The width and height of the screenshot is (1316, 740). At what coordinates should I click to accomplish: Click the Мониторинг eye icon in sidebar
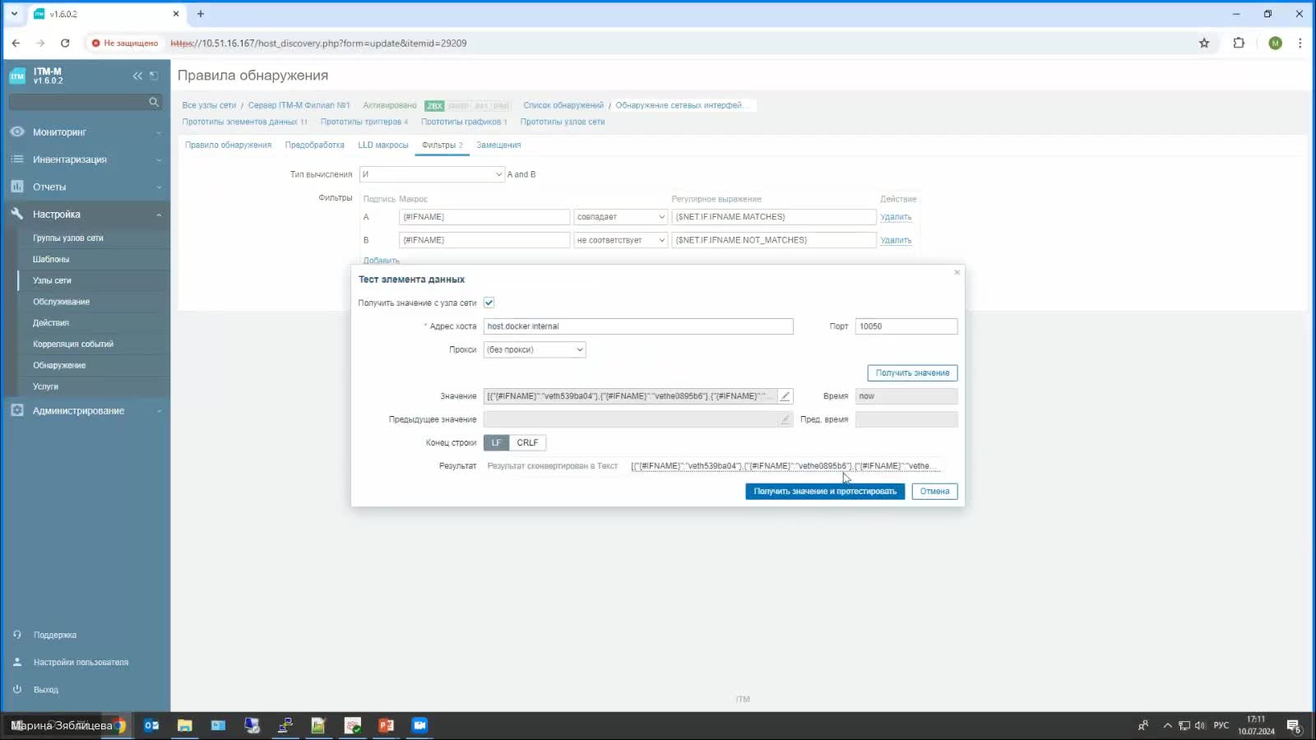pyautogui.click(x=17, y=132)
